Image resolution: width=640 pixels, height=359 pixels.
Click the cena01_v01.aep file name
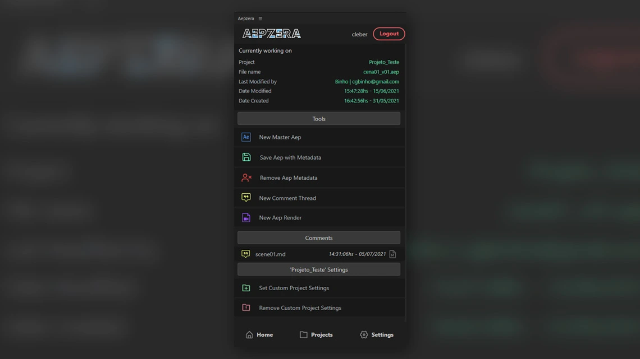pyautogui.click(x=381, y=72)
